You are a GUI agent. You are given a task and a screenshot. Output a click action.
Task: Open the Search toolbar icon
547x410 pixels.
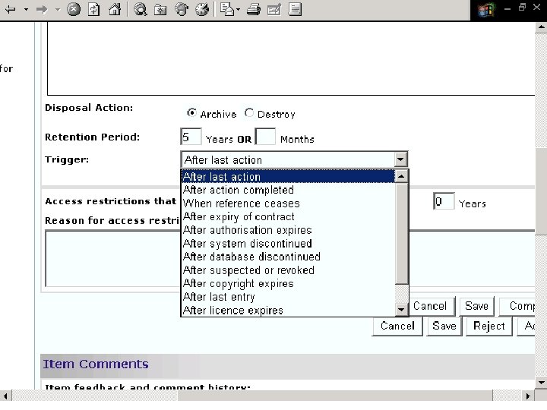point(141,9)
